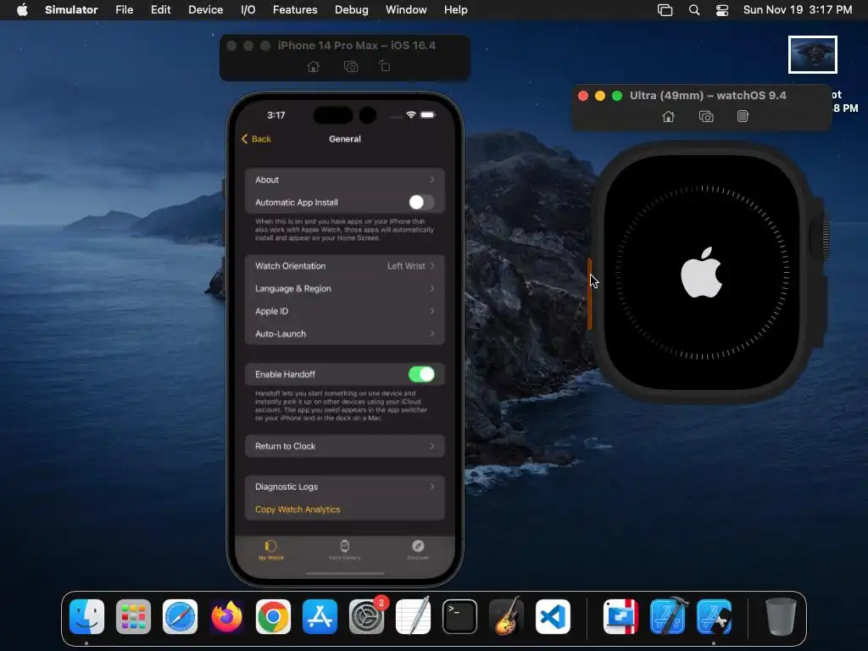
Task: Open System Preferences with badge in Dock
Action: pos(366,616)
